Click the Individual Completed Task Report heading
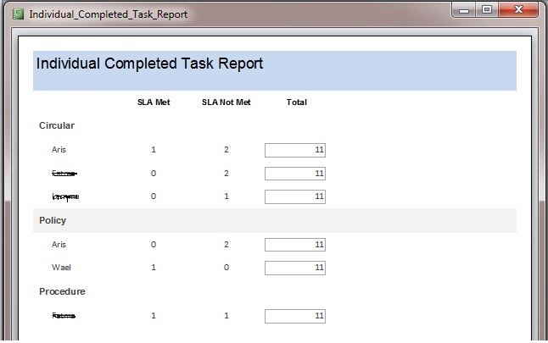Screen dimensions: 548x343 [149, 64]
